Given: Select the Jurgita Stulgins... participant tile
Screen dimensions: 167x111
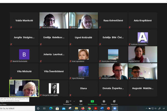Looking at the screenshot, I should 24,37.
